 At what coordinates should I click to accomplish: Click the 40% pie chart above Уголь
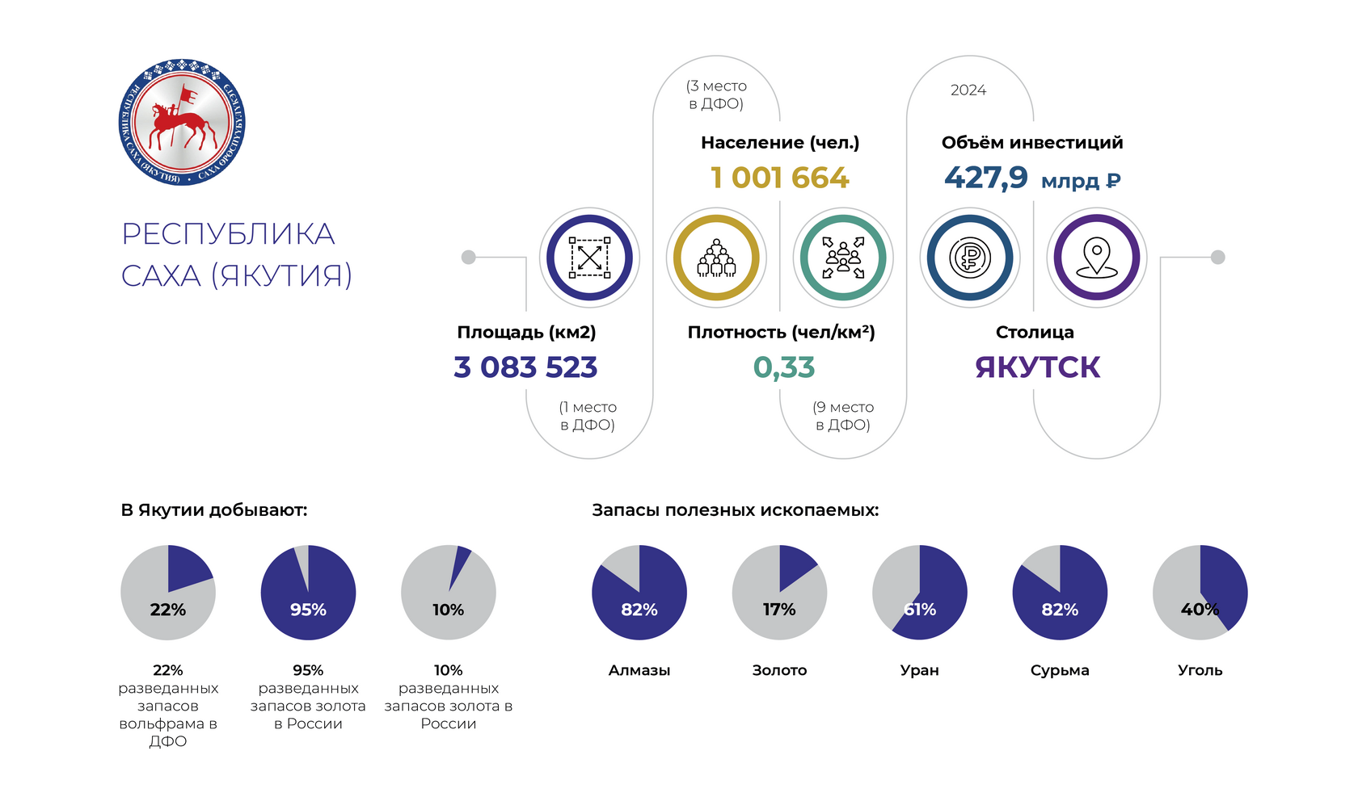click(1200, 593)
